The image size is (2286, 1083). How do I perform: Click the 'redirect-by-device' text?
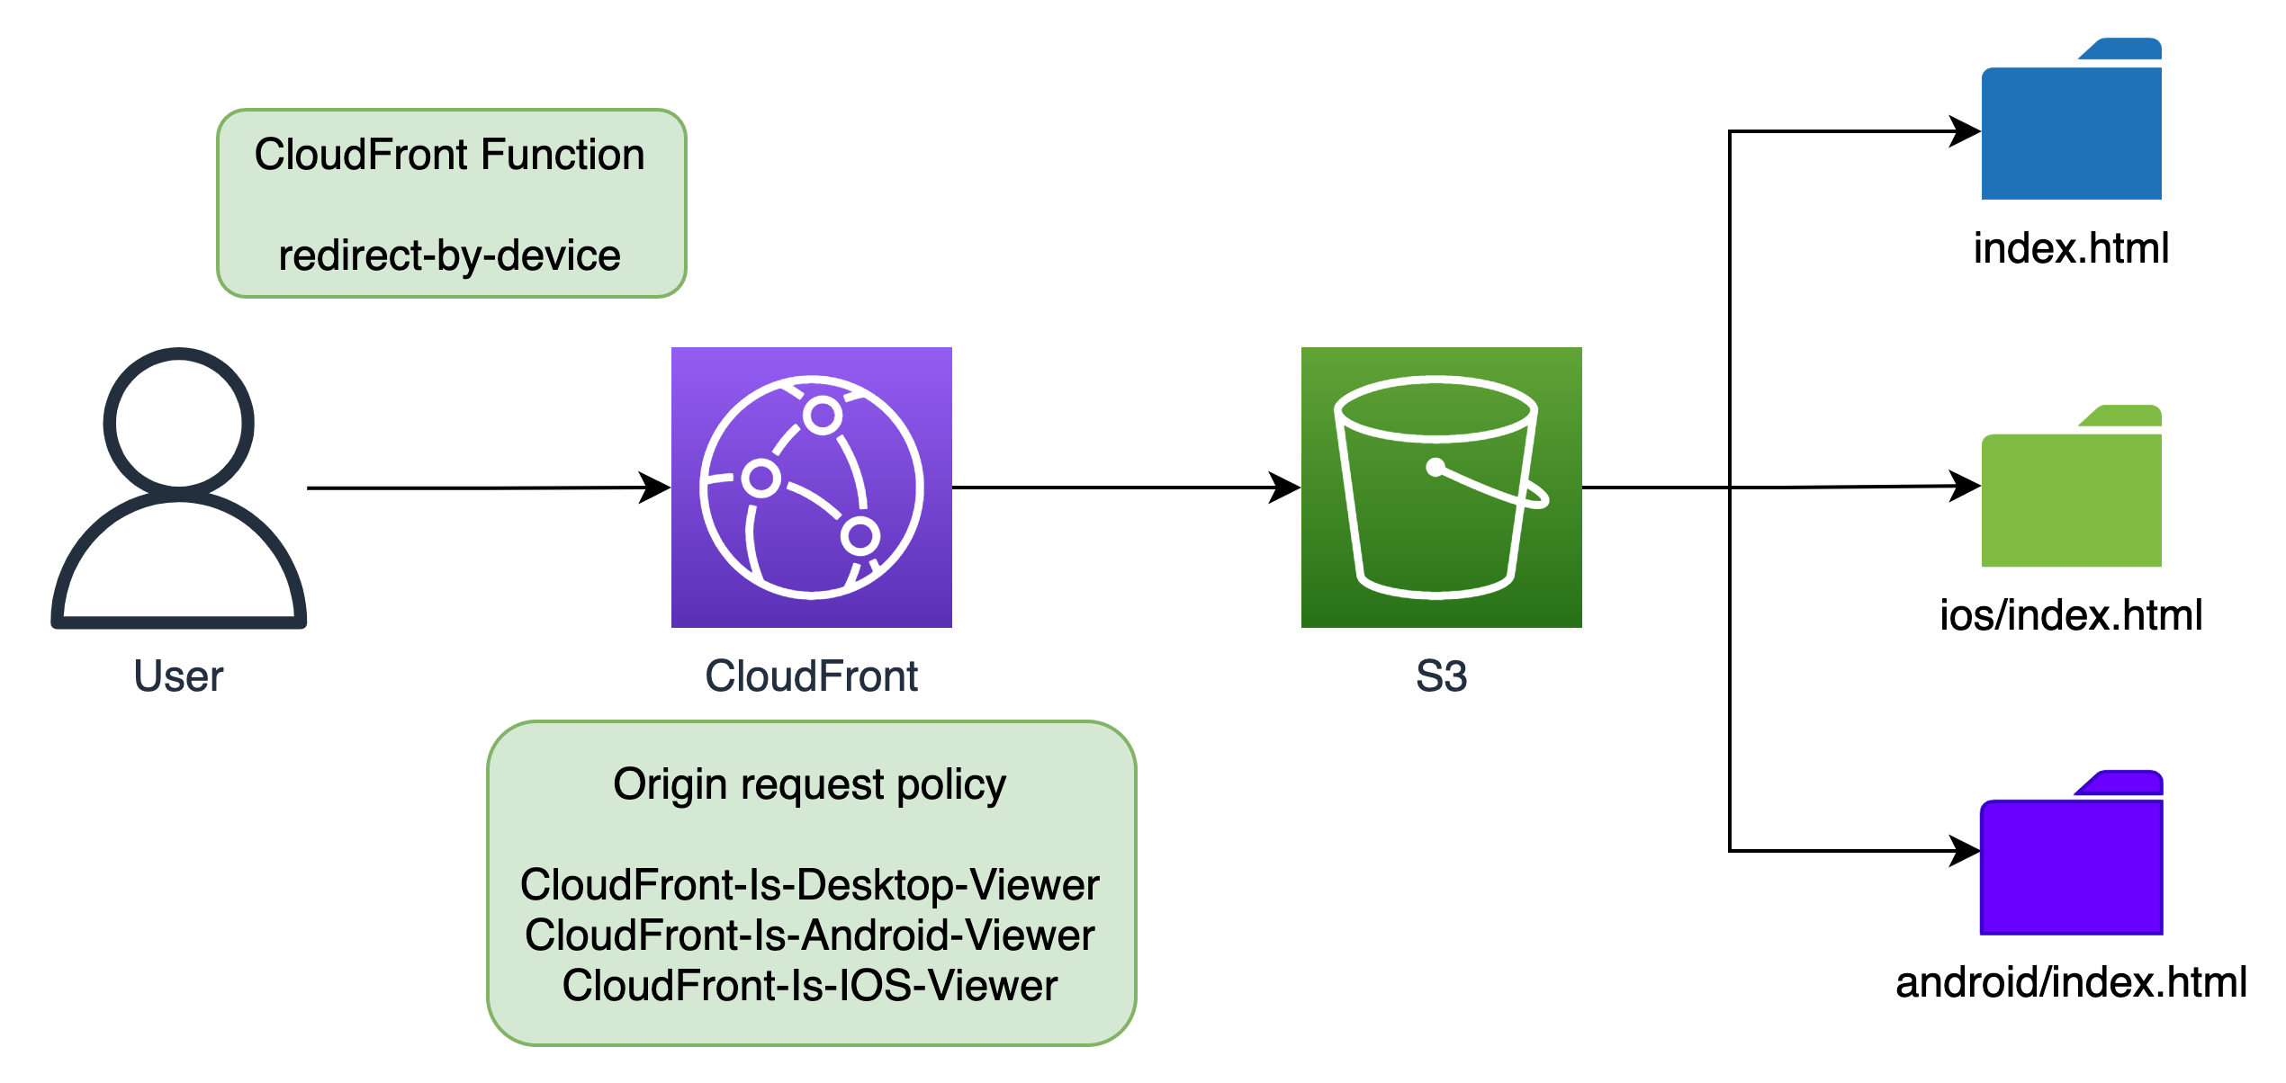click(450, 255)
